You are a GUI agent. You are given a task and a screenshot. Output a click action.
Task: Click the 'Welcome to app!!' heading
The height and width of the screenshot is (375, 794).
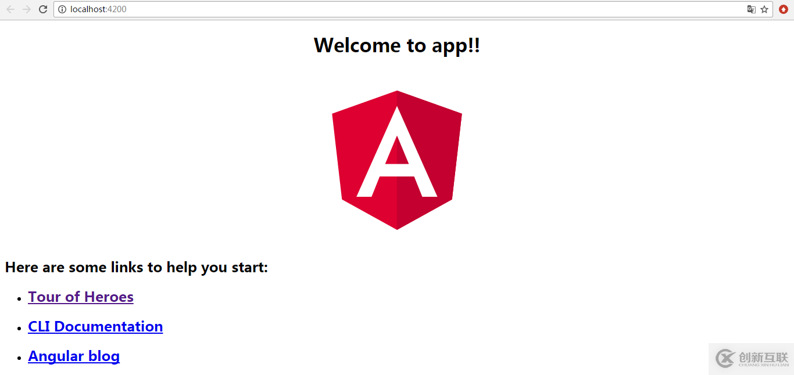[397, 45]
